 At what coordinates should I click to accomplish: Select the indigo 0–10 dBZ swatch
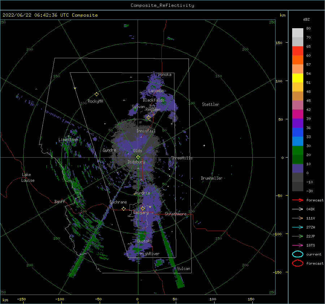point(298,168)
